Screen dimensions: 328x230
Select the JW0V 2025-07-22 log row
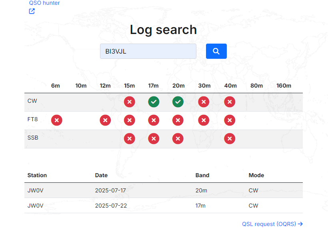(x=163, y=206)
